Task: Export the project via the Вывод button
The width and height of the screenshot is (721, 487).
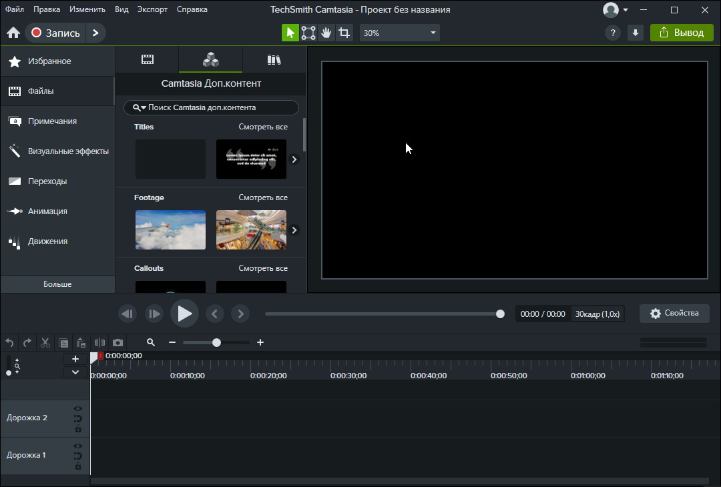Action: tap(682, 33)
